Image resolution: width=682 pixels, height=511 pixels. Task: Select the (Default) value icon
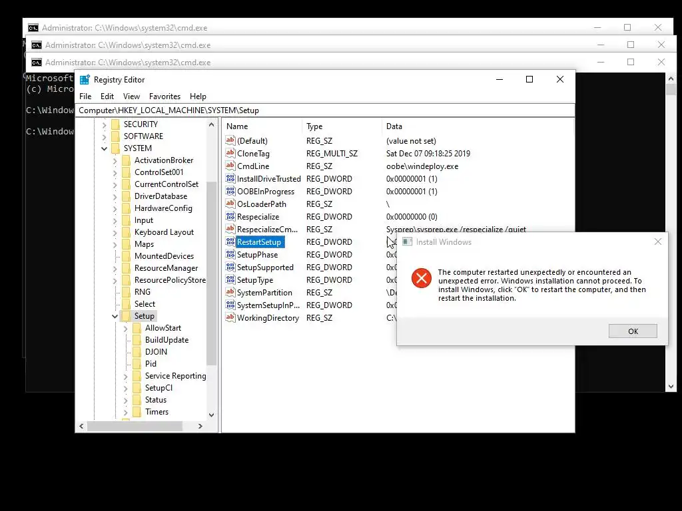(x=230, y=140)
